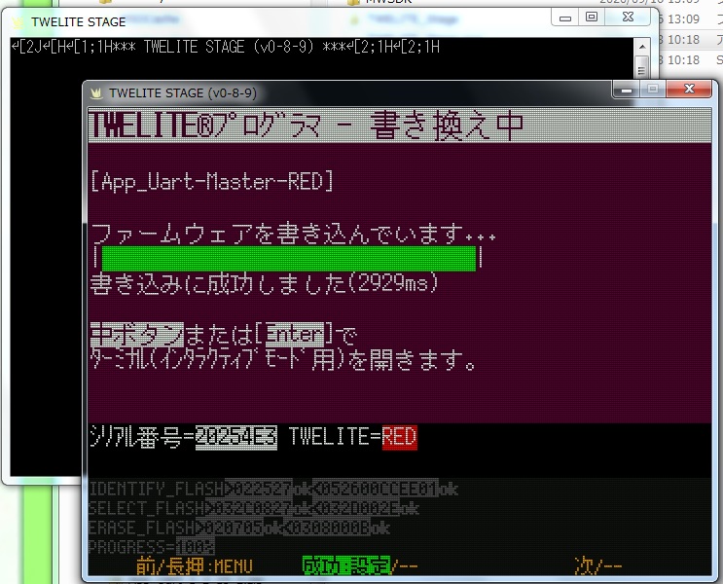This screenshot has width=723, height=584.
Task: Click the console window scrollbar thumb
Action: 641,67
